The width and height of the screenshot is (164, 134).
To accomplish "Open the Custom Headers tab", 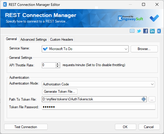I will click(61, 39).
